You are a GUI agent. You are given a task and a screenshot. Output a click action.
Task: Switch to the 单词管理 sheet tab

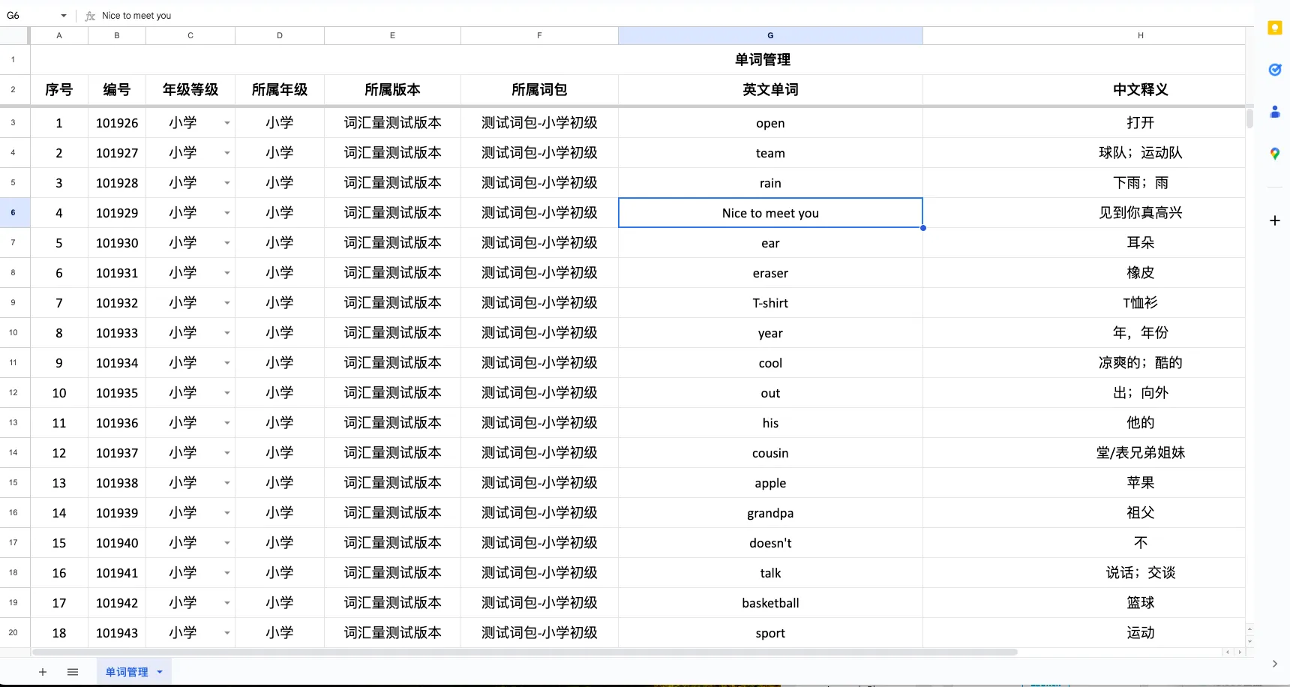pos(126,672)
